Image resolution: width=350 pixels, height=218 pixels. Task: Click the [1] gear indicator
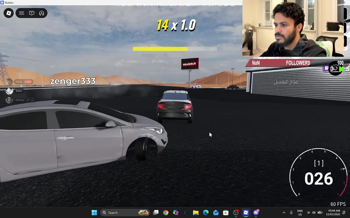pyautogui.click(x=319, y=163)
